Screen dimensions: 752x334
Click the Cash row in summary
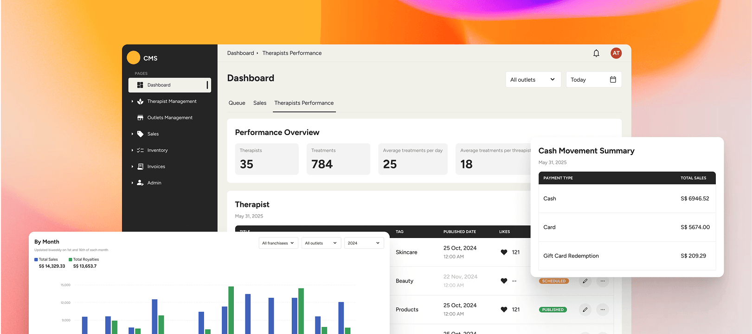627,199
